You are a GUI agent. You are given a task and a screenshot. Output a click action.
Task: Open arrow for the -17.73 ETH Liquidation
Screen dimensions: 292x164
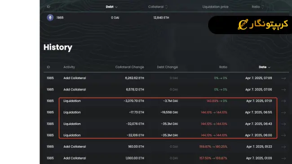283,113
